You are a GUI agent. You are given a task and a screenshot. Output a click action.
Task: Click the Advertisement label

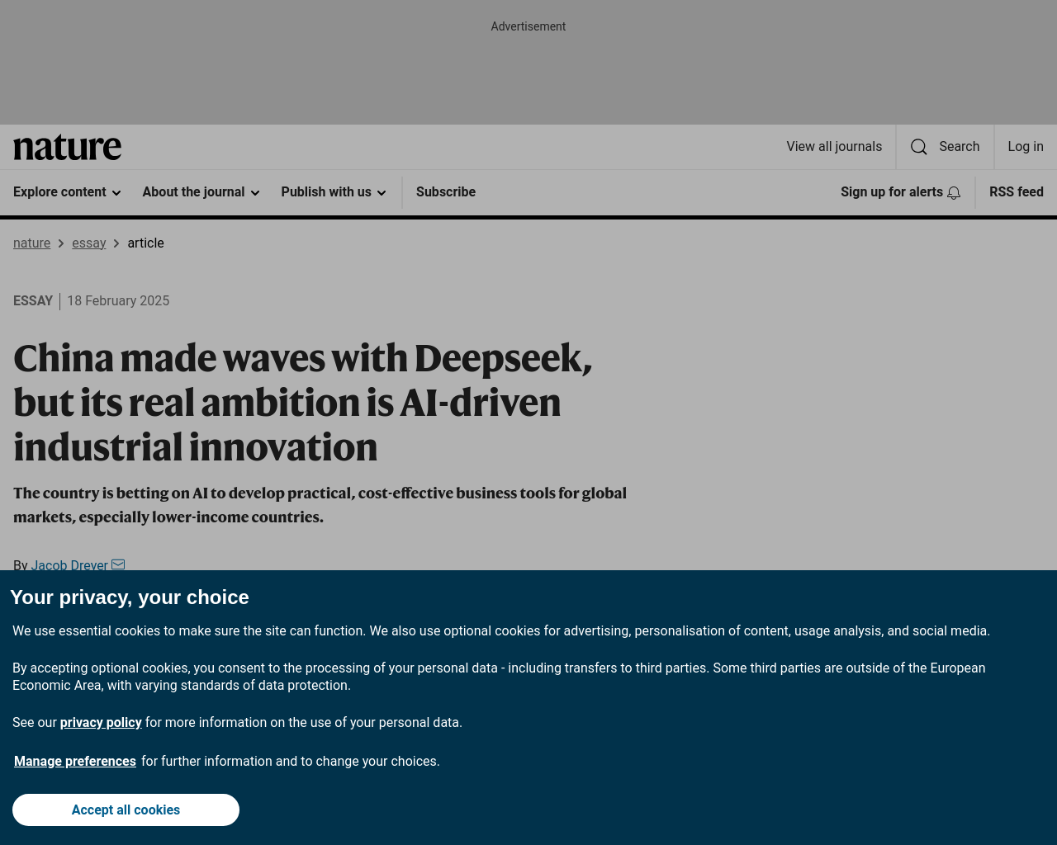(528, 26)
